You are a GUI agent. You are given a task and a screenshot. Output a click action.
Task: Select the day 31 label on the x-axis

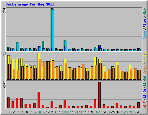coord(139,112)
